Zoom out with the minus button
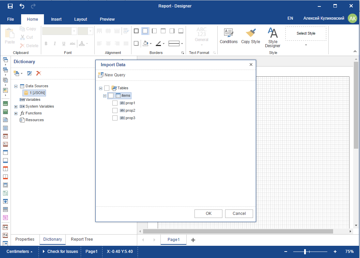The image size is (360, 258). (x=286, y=252)
